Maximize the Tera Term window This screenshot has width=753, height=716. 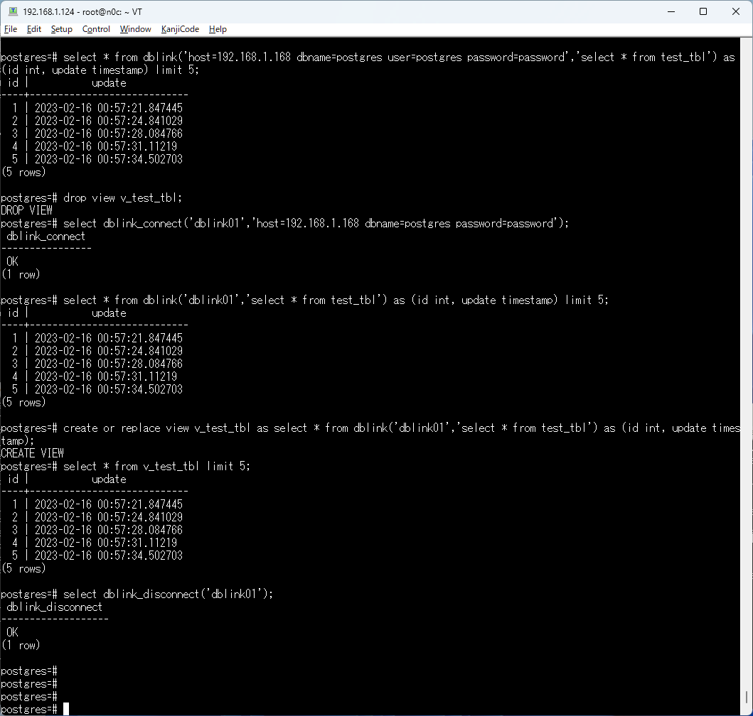click(703, 11)
